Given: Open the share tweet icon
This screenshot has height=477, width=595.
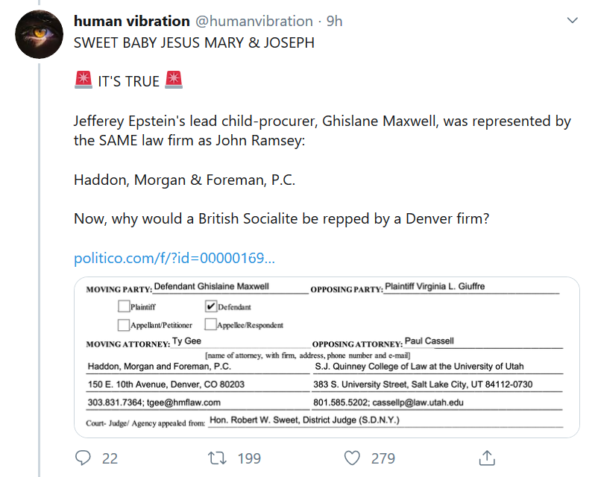Looking at the screenshot, I should (x=487, y=458).
